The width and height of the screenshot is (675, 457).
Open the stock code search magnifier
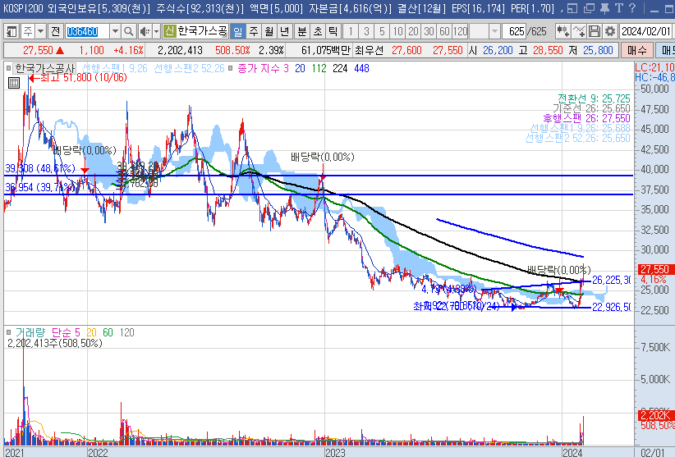pyautogui.click(x=128, y=31)
